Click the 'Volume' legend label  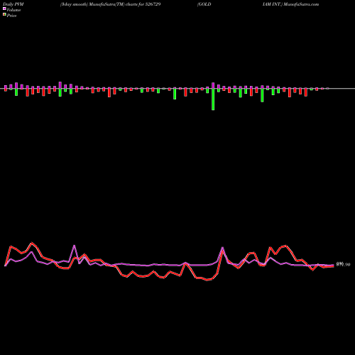pyautogui.click(x=13, y=10)
